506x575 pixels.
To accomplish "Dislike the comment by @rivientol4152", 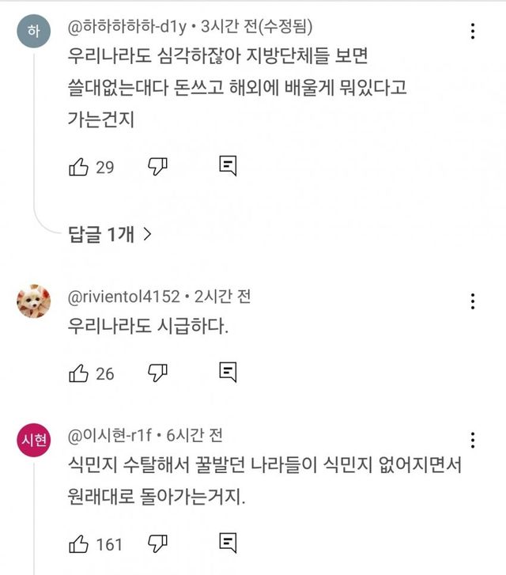I will [x=158, y=373].
